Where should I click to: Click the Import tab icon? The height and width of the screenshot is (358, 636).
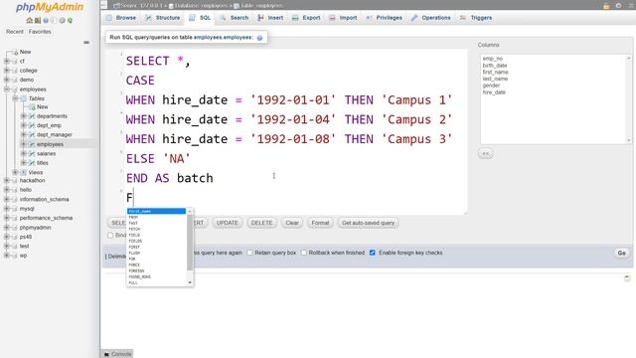tap(332, 18)
